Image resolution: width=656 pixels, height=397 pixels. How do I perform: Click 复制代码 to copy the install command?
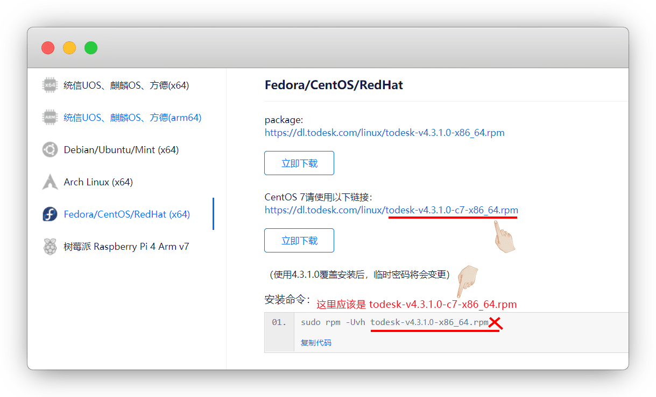[x=316, y=343]
